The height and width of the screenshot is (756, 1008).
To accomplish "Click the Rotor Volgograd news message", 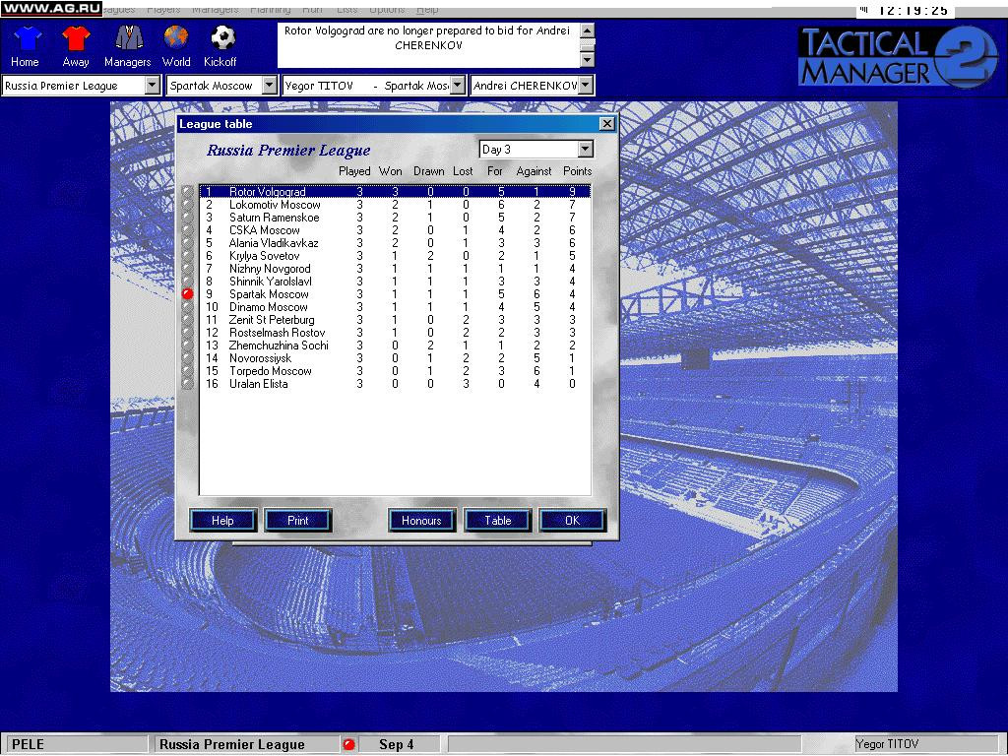I will click(x=427, y=38).
